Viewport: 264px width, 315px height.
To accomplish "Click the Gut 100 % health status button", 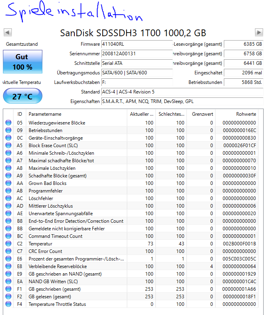I will [23, 62].
